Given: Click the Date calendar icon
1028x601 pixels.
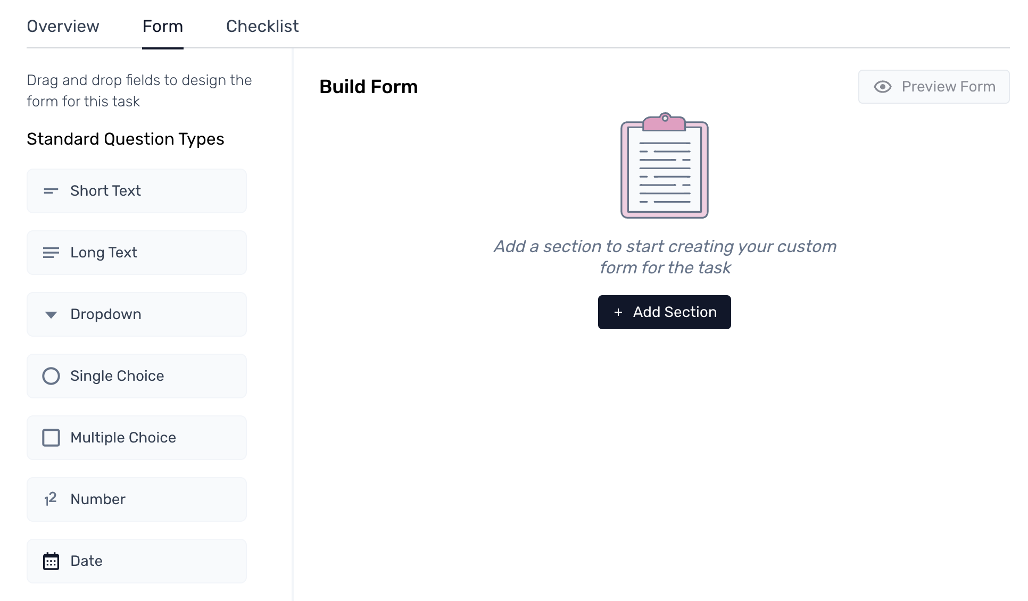Looking at the screenshot, I should point(51,561).
